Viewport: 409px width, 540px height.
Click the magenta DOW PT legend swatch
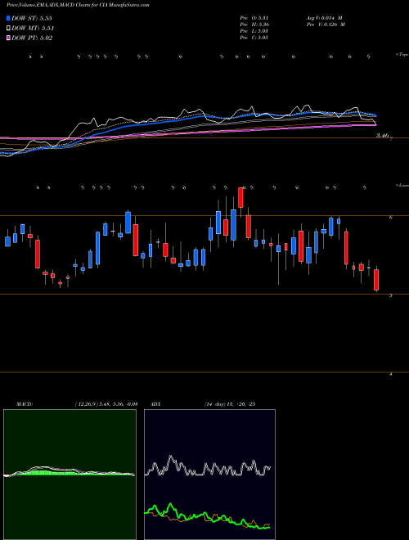[x=9, y=38]
